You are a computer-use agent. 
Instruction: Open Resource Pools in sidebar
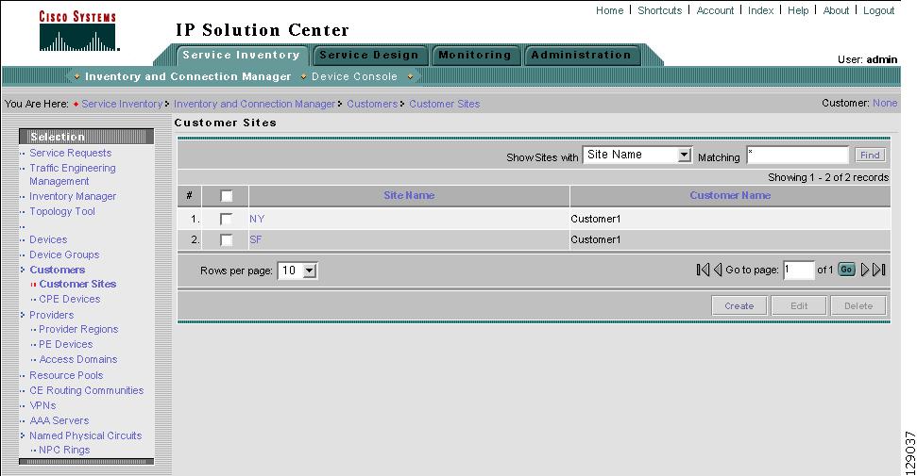point(66,375)
